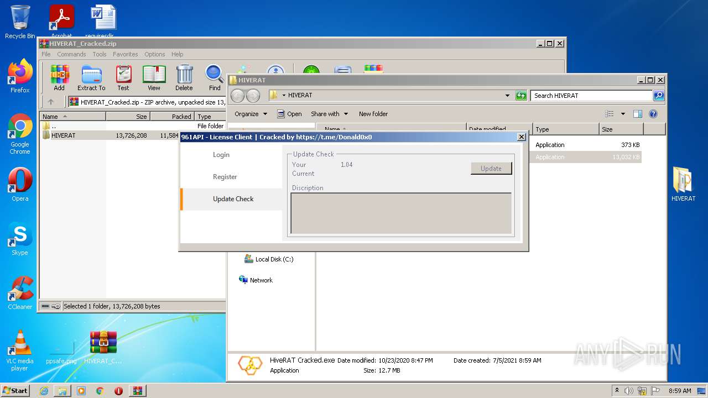Viewport: 708px width, 398px height.
Task: Open Skype desktop shortcut
Action: click(20, 239)
